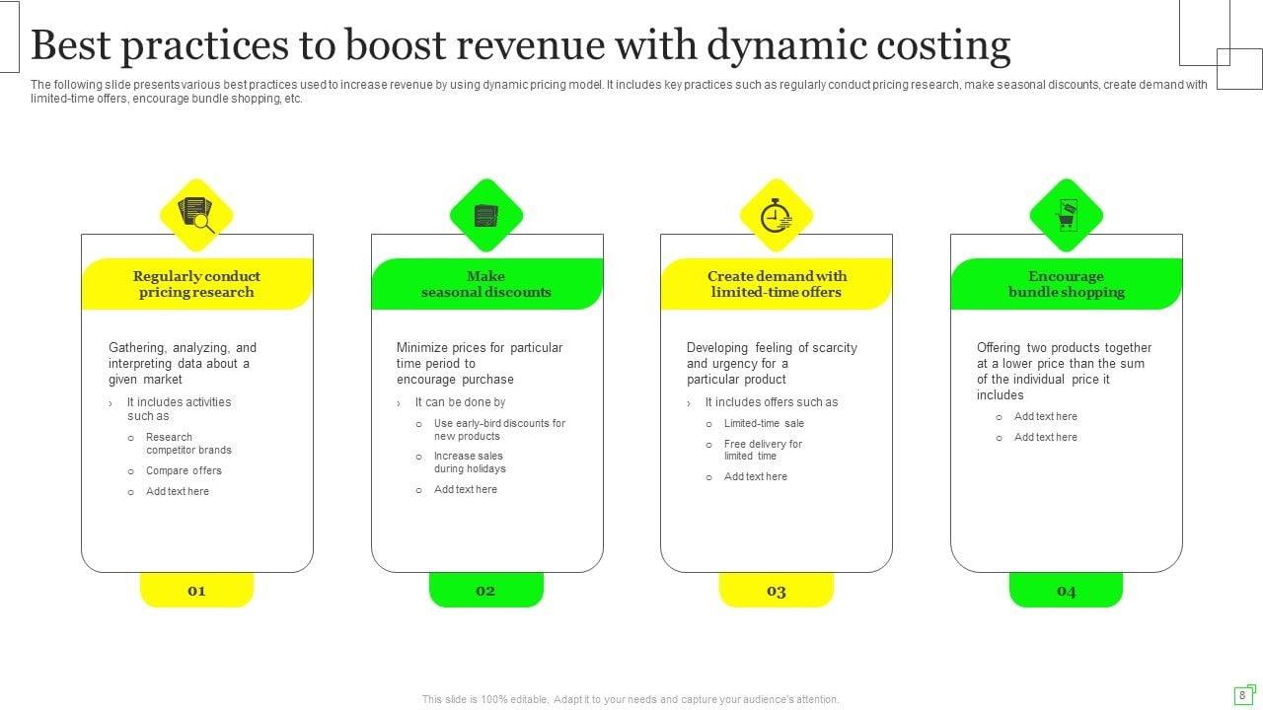1263x710 pixels.
Task: Select the yellow 01 number tab
Action: (x=196, y=591)
